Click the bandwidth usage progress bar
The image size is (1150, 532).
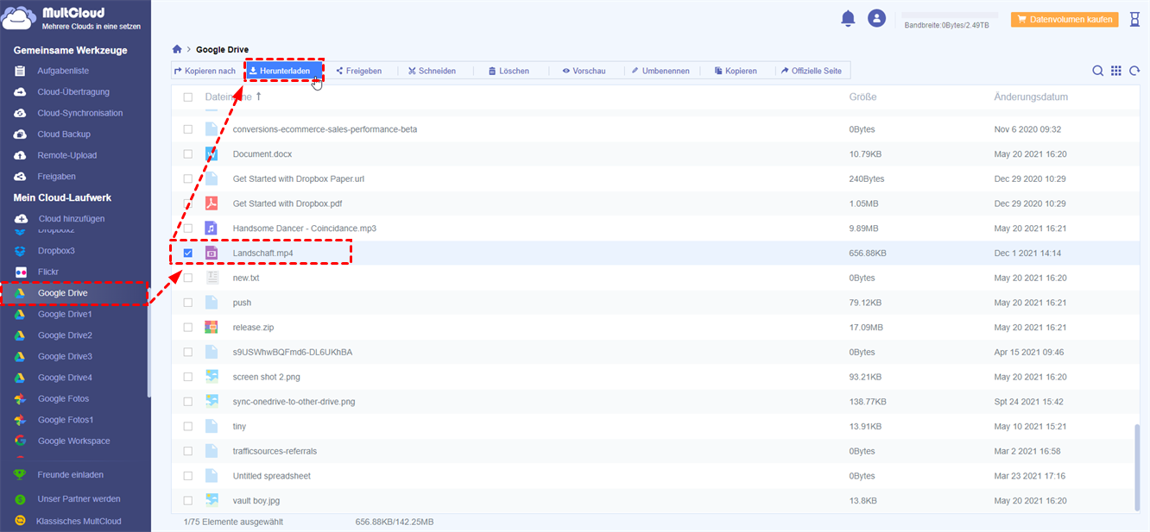(x=950, y=16)
